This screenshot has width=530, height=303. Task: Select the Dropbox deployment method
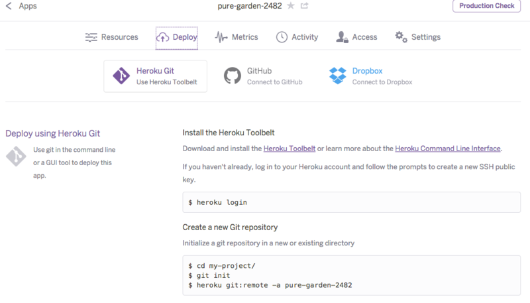[371, 76]
